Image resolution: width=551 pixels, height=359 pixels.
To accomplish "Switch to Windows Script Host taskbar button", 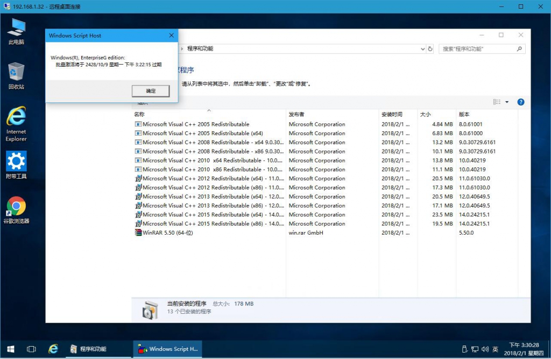I will click(x=168, y=349).
